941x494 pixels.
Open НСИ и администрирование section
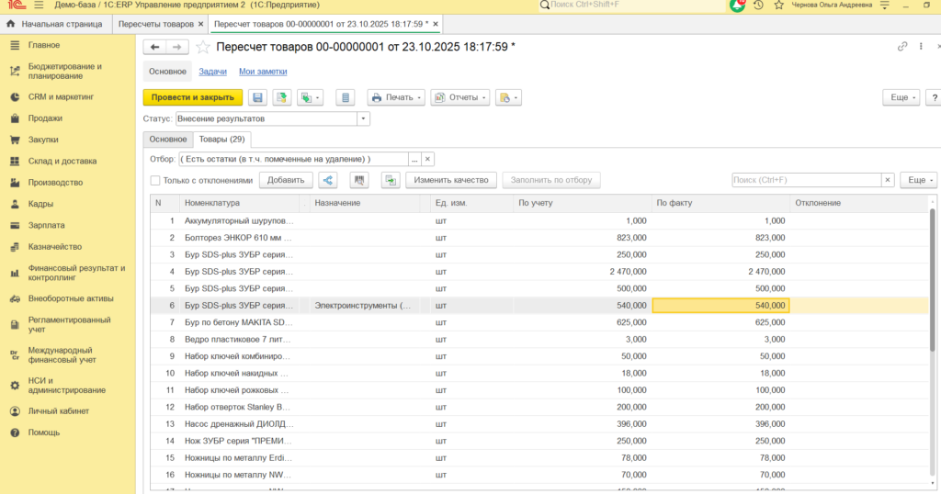tap(67, 386)
